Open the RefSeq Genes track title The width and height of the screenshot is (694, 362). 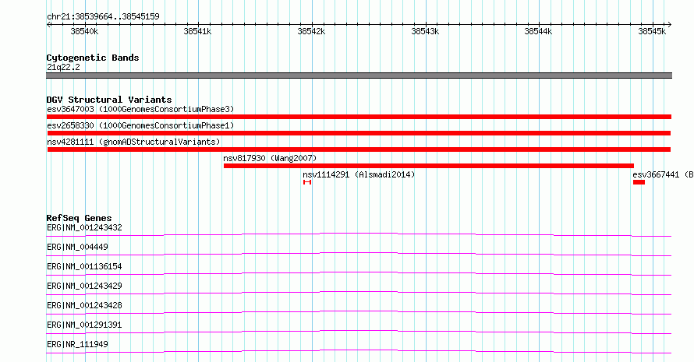click(79, 218)
